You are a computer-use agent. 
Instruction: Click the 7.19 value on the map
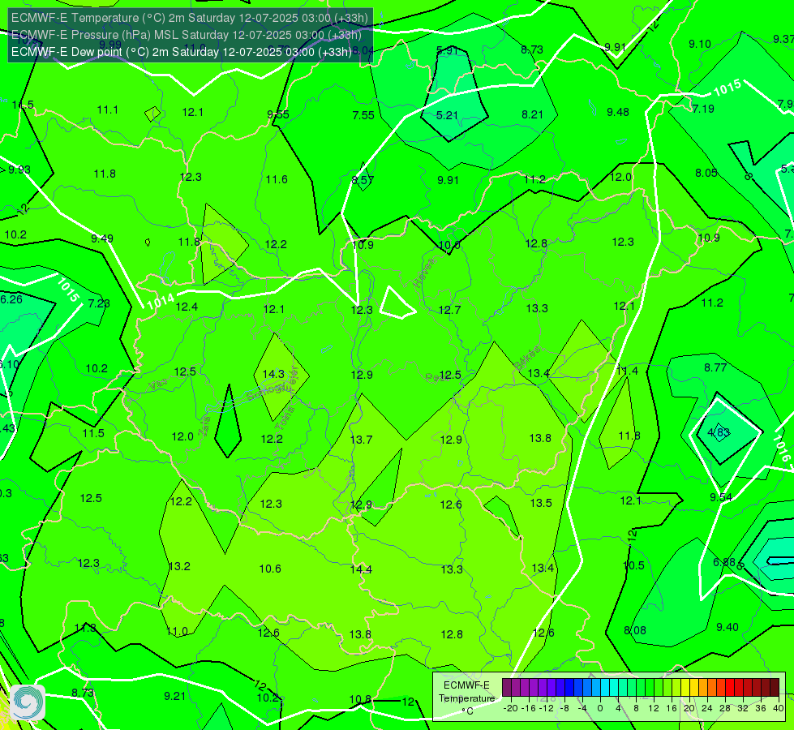703,109
